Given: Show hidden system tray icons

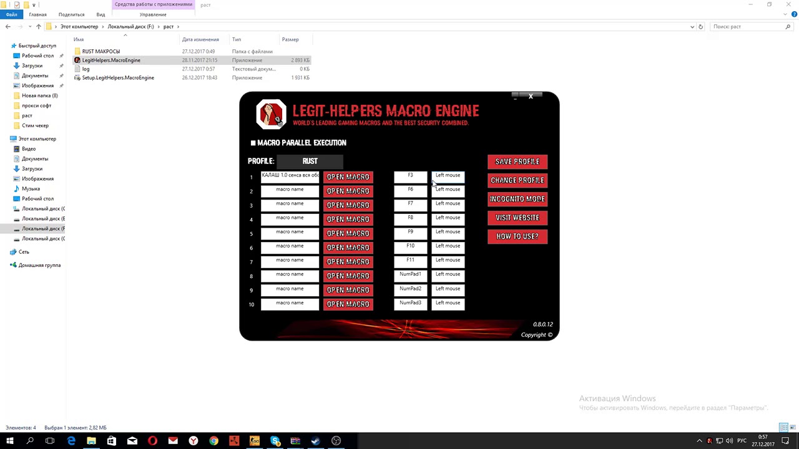Looking at the screenshot, I should [x=699, y=441].
